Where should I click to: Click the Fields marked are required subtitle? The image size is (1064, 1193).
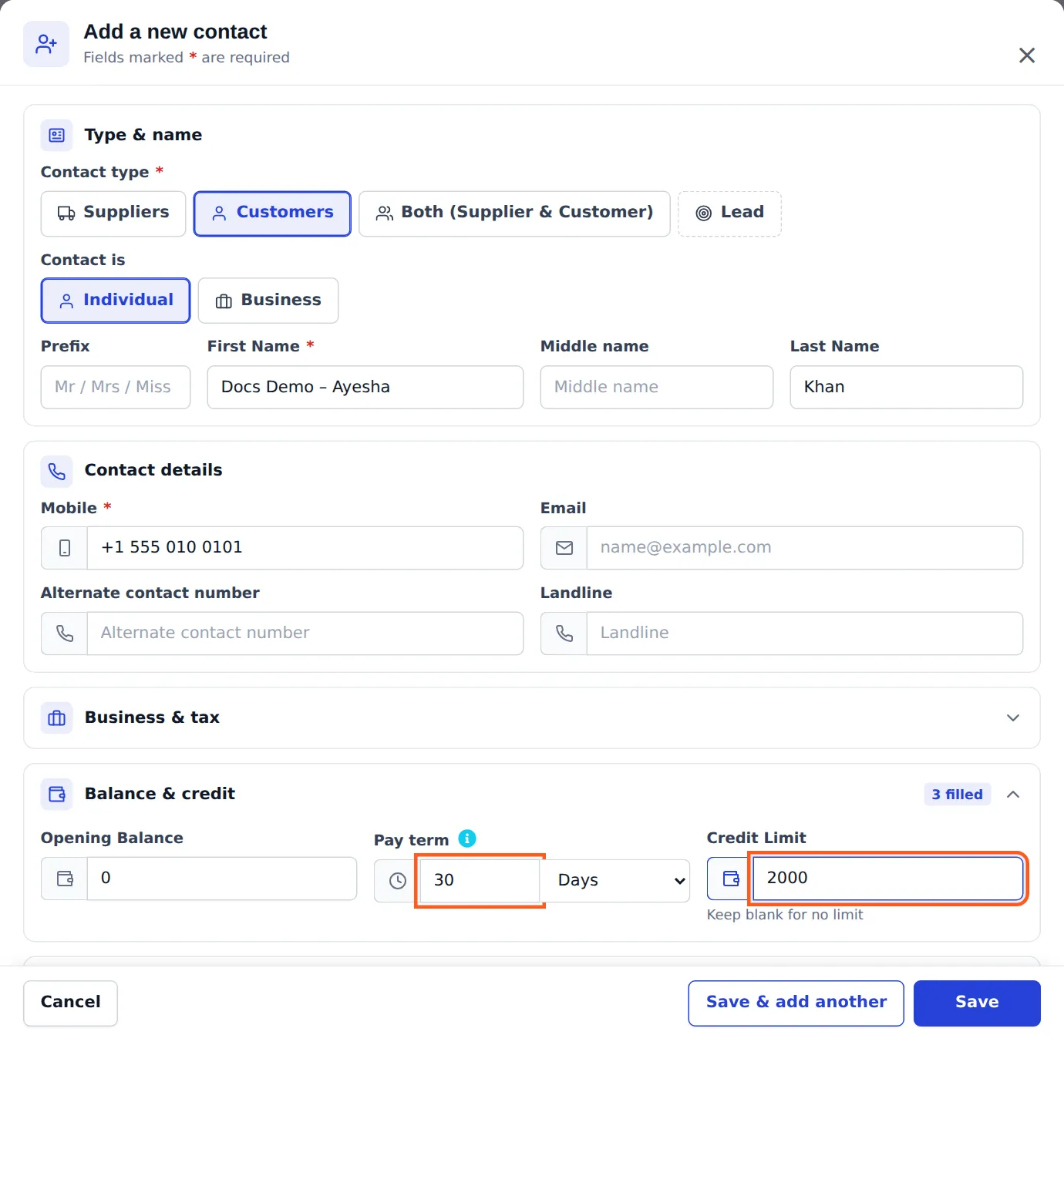[x=187, y=58]
